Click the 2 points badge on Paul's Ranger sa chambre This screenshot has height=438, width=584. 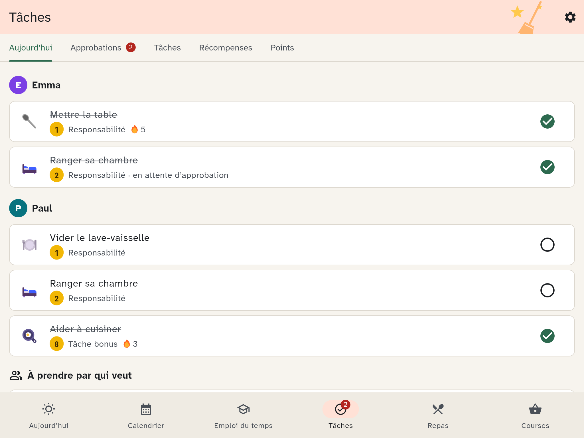click(57, 298)
